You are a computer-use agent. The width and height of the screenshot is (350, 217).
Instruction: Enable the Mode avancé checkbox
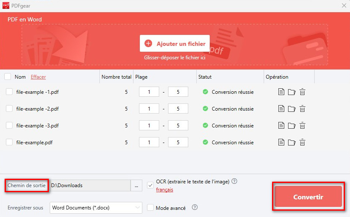point(150,208)
